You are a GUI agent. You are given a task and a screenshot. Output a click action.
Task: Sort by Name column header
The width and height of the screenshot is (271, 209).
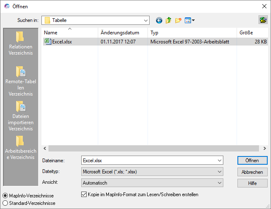[x=70, y=33]
